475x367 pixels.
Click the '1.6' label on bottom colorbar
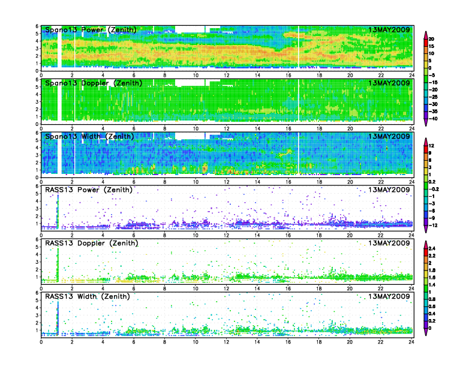tap(432, 278)
